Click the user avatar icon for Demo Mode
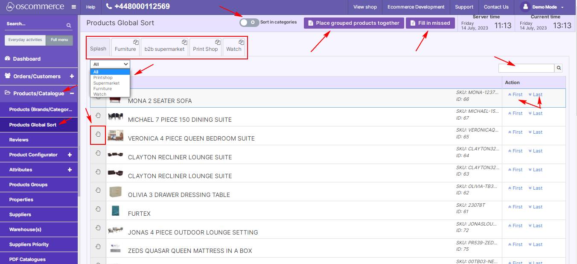Image resolution: width=577 pixels, height=264 pixels. pos(525,7)
